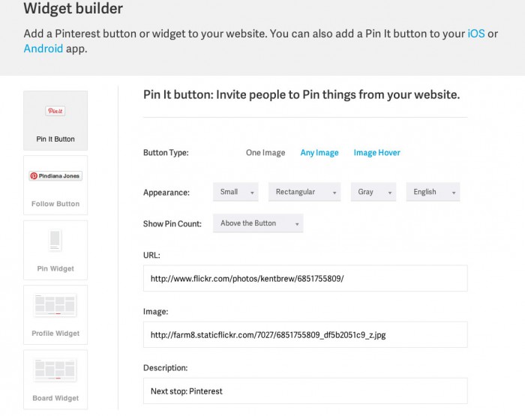Click the Board Widget grid icon

55,369
